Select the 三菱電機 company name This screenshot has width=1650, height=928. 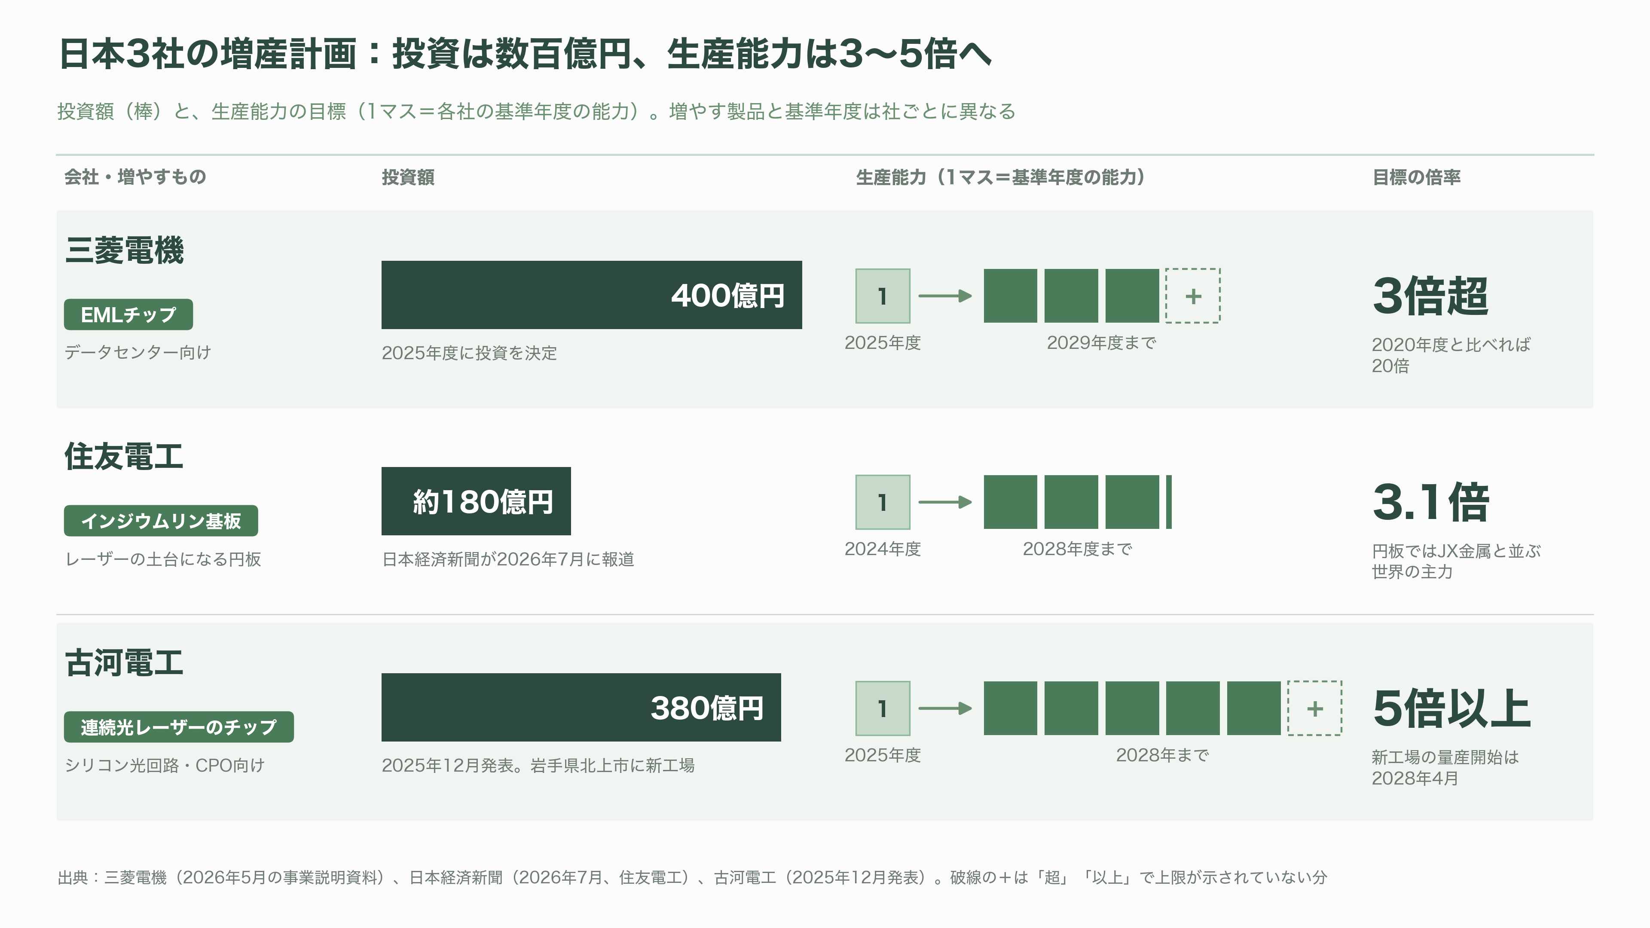124,250
